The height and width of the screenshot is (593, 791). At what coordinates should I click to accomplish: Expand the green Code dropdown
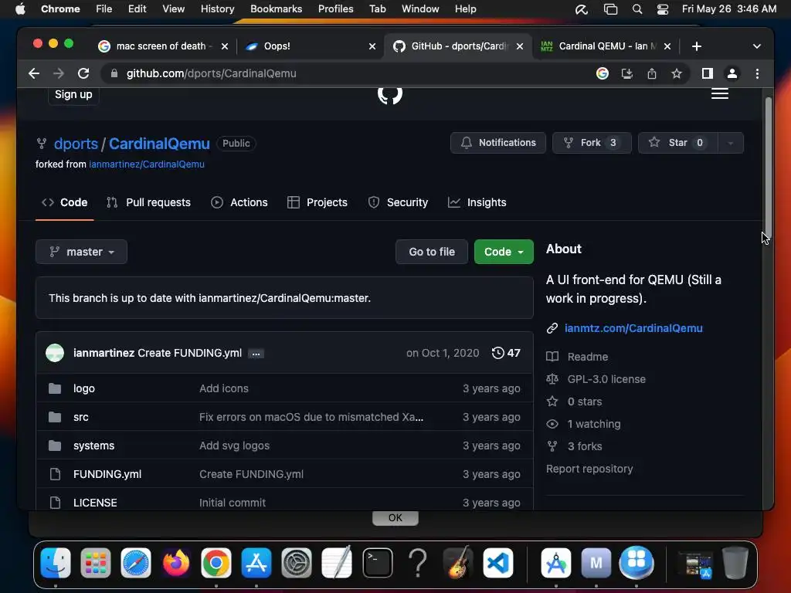pyautogui.click(x=504, y=252)
